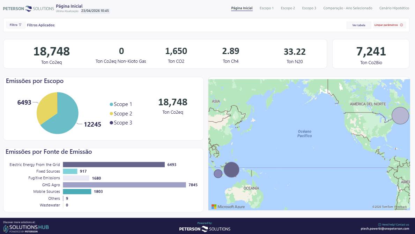Screen dimensions: 415x234
Task: Open the Cenário Hipotético tab
Action: [394, 8]
